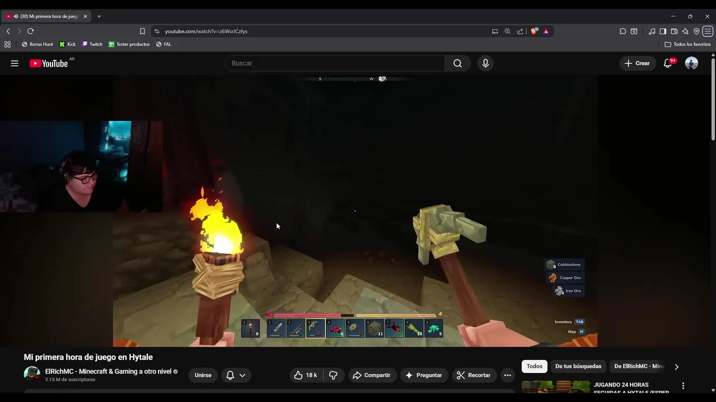The image size is (716, 402).
Task: Switch to the Mi primera hora browser tab
Action: pos(46,16)
